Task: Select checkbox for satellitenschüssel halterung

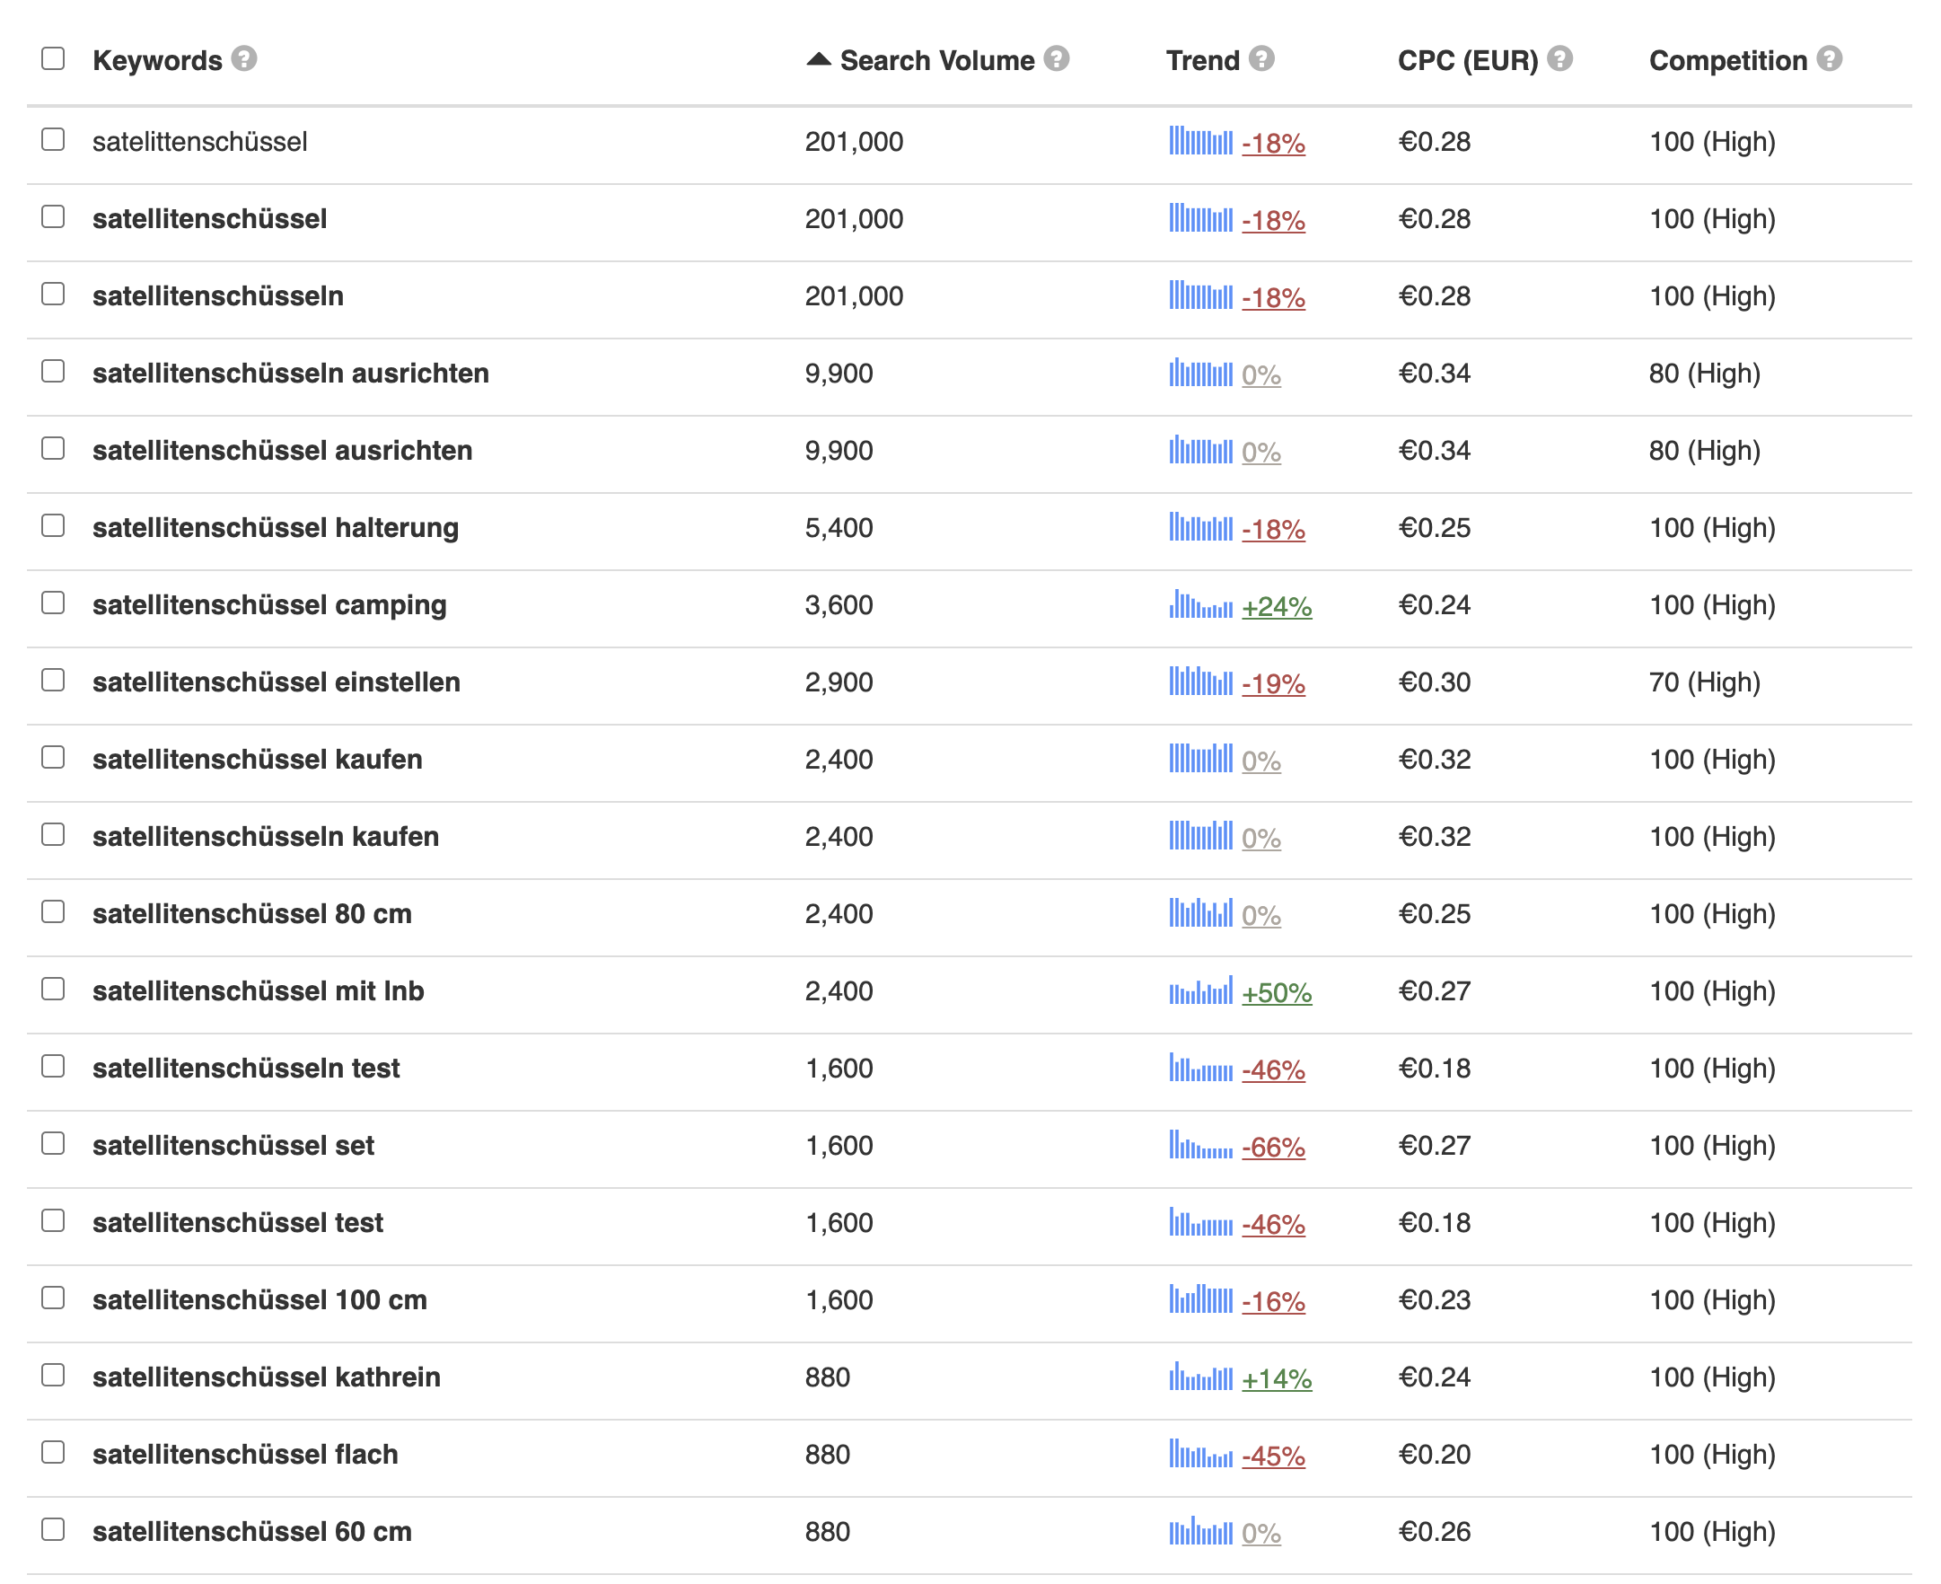Action: 53,525
